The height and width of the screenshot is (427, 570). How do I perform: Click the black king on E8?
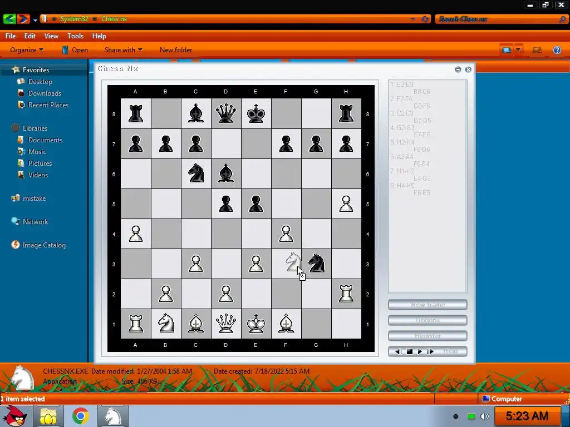click(x=256, y=113)
